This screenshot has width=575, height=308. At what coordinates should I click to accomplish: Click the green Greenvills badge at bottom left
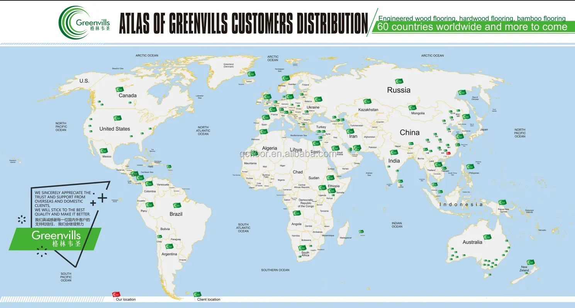[56, 238]
